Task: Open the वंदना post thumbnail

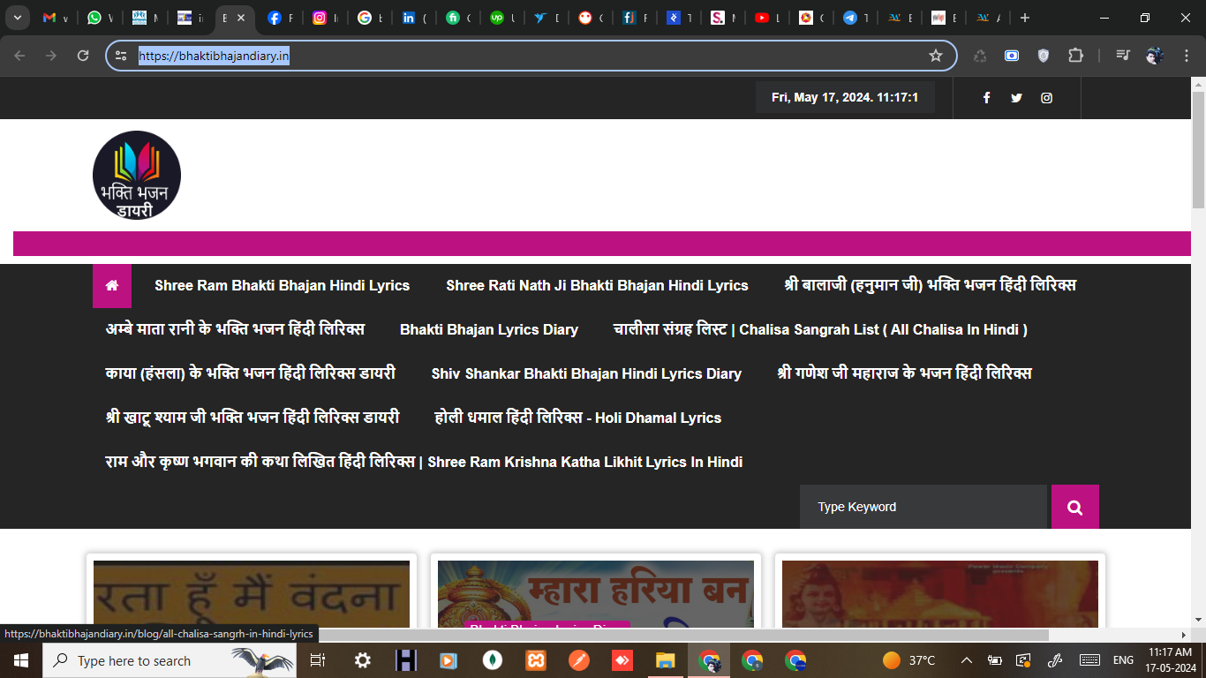Action: point(252,593)
